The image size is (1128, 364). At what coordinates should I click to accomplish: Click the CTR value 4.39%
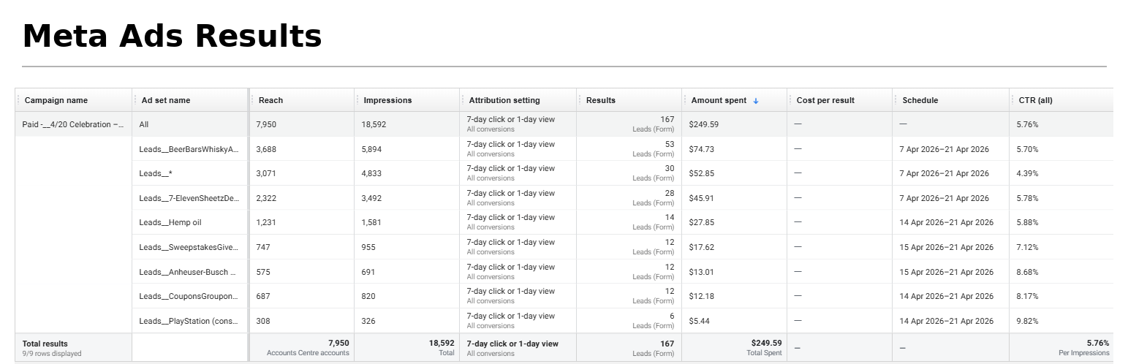click(x=1027, y=173)
